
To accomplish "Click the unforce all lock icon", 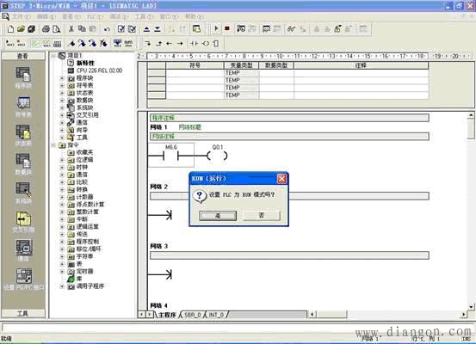I will coord(337,29).
